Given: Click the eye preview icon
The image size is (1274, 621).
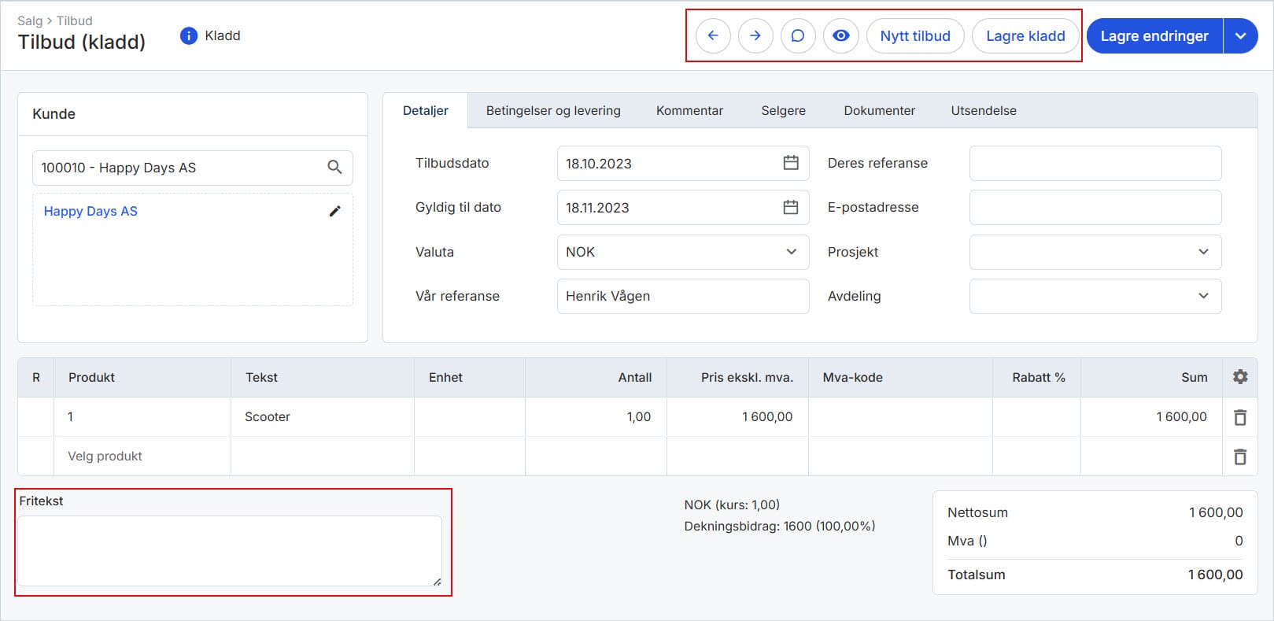Looking at the screenshot, I should (841, 36).
